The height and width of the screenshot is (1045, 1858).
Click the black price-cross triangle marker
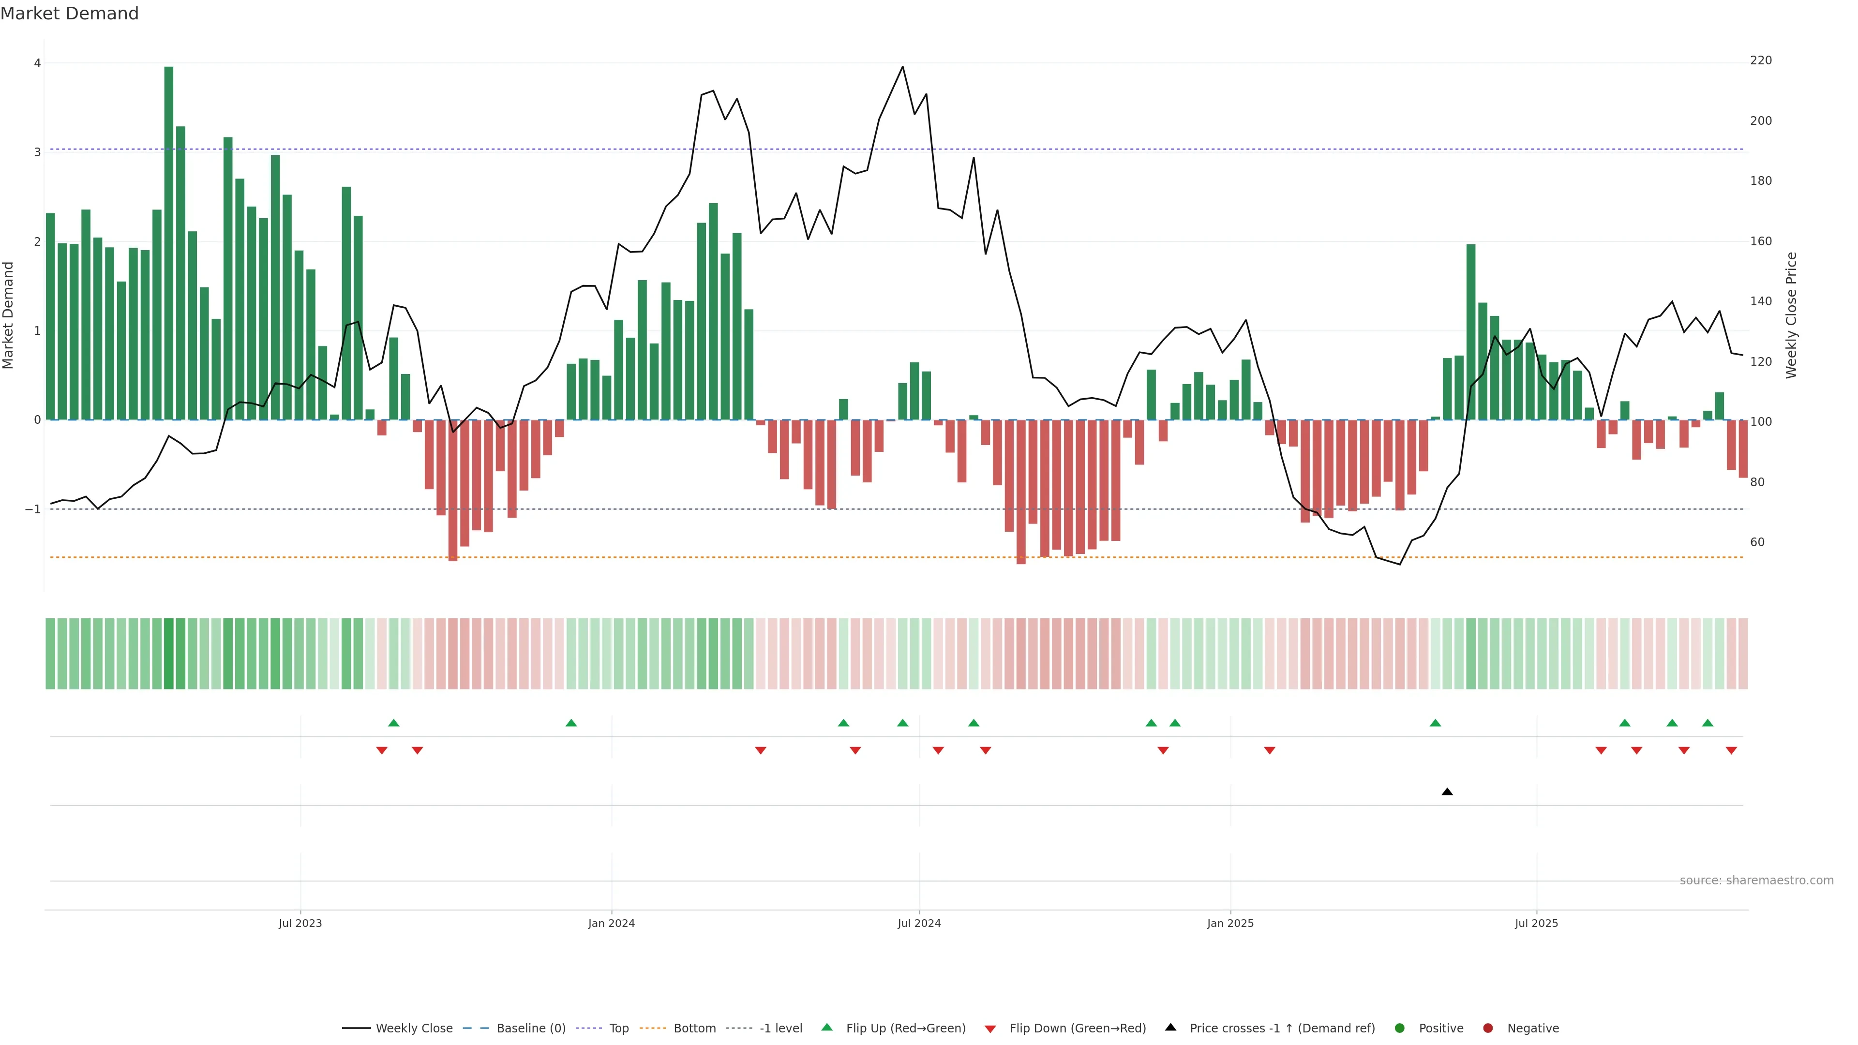[x=1447, y=792]
